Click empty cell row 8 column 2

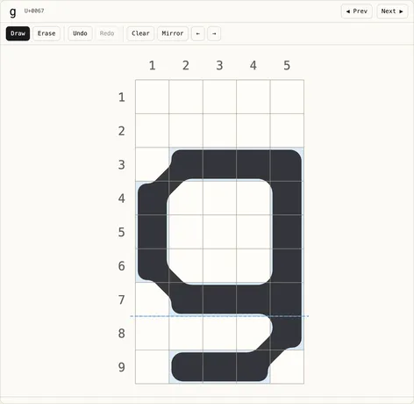[186, 333]
